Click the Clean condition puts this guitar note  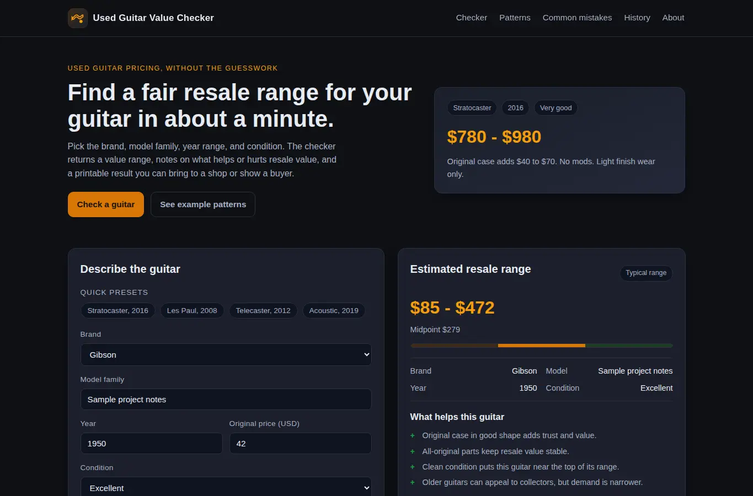(x=521, y=467)
